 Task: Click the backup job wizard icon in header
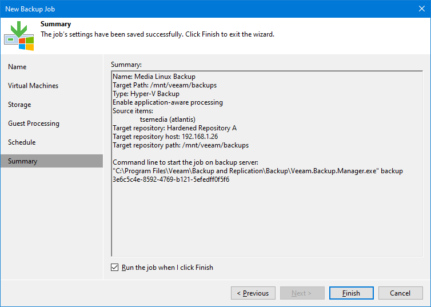pyautogui.click(x=19, y=35)
